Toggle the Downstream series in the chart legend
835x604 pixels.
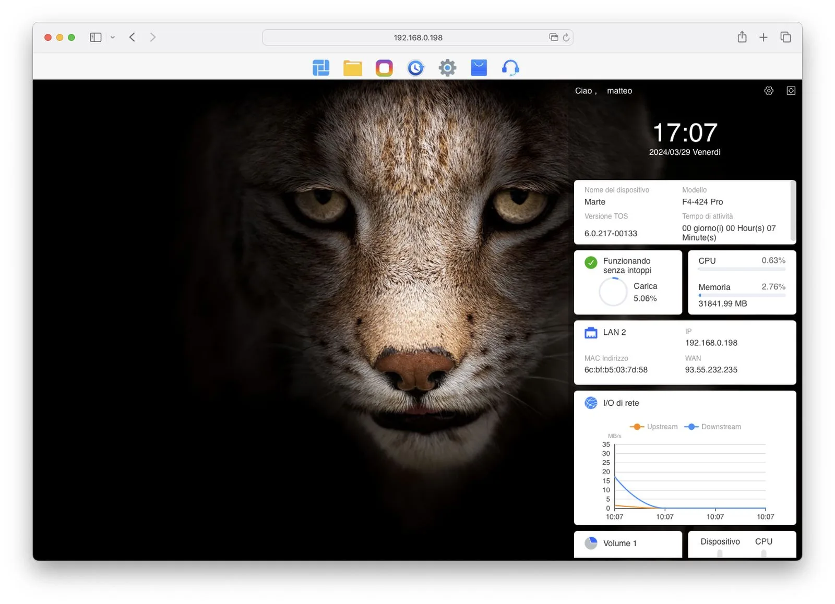[712, 427]
